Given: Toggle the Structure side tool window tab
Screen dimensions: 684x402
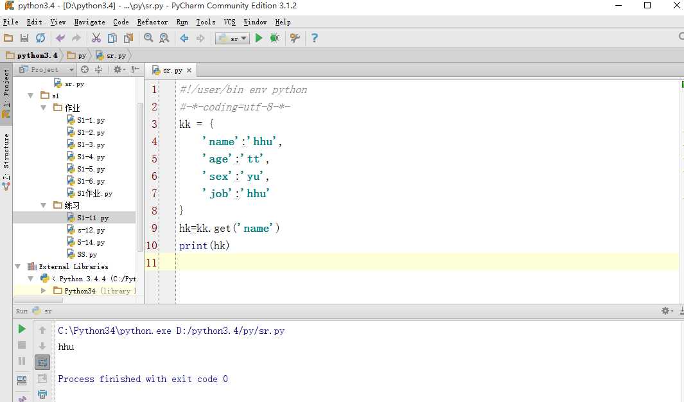Looking at the screenshot, I should point(6,161).
